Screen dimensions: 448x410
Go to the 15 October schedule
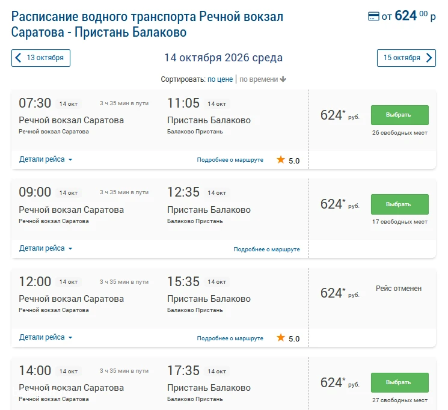coord(407,58)
